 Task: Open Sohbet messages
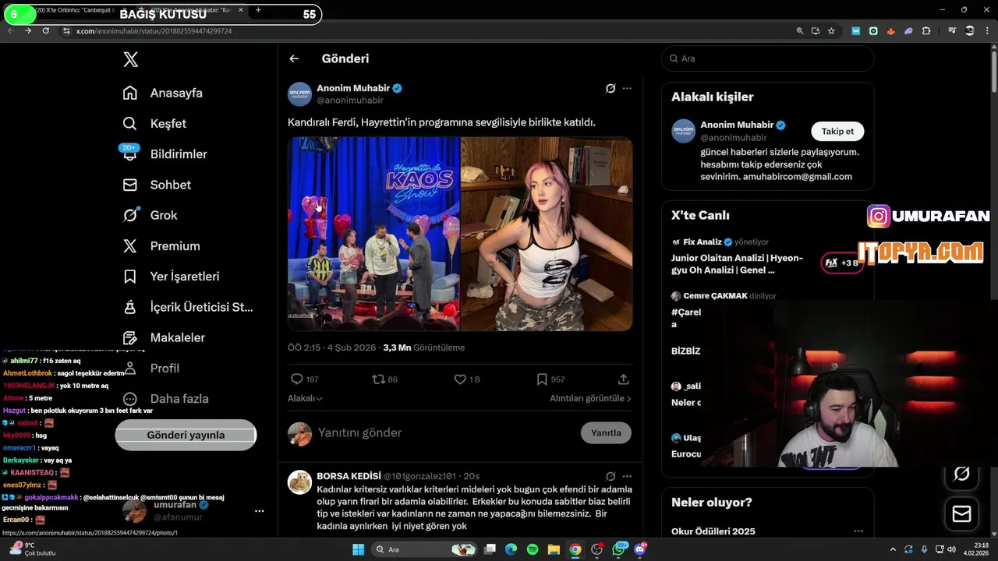point(157,185)
